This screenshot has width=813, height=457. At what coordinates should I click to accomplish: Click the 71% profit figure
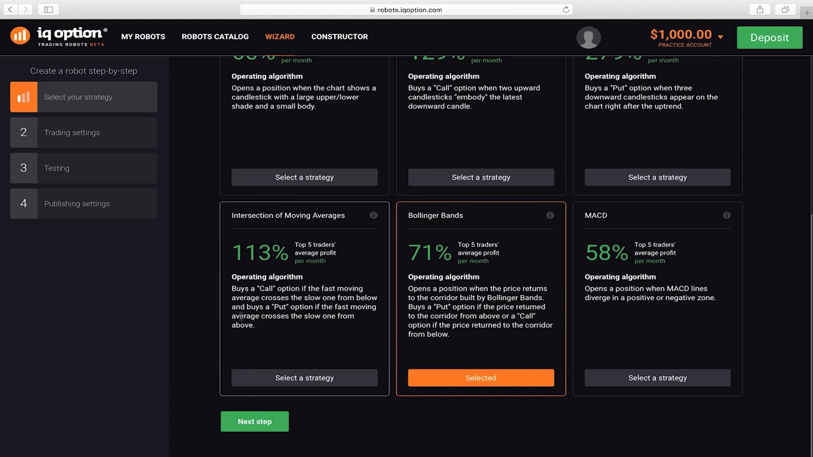tap(430, 253)
